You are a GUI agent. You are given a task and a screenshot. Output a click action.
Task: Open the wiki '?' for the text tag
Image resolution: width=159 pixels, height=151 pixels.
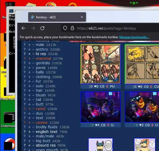coord(24,118)
